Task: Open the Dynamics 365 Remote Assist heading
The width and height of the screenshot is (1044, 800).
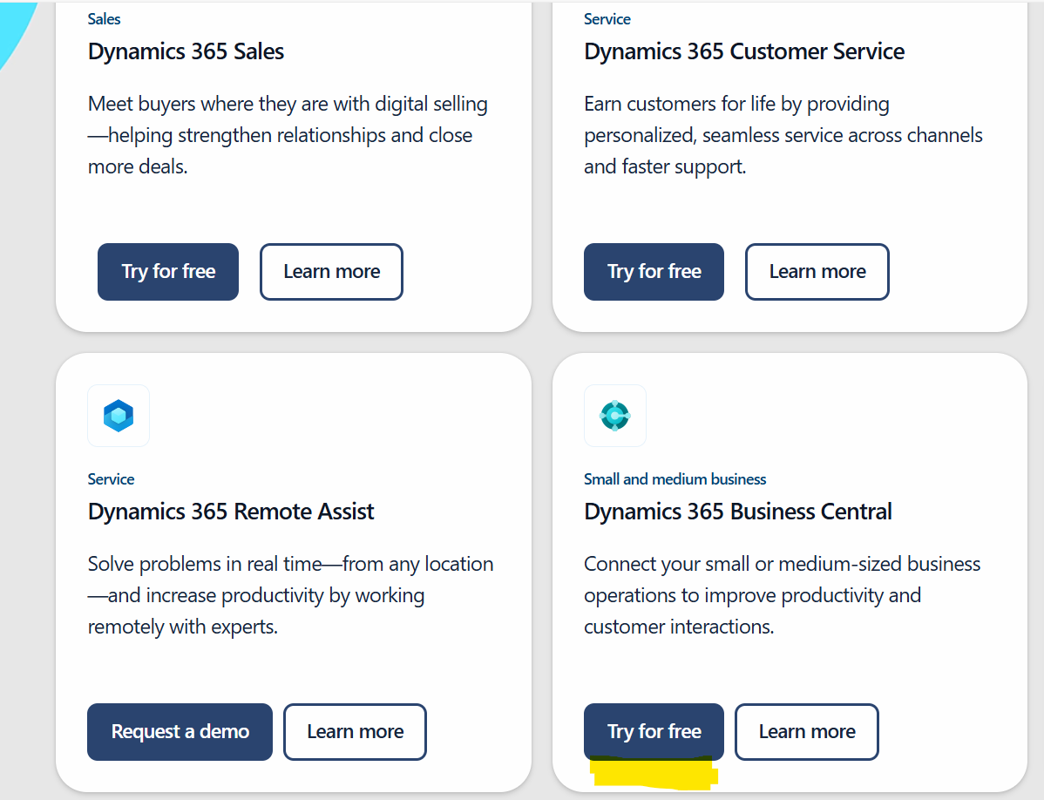Action: click(230, 512)
